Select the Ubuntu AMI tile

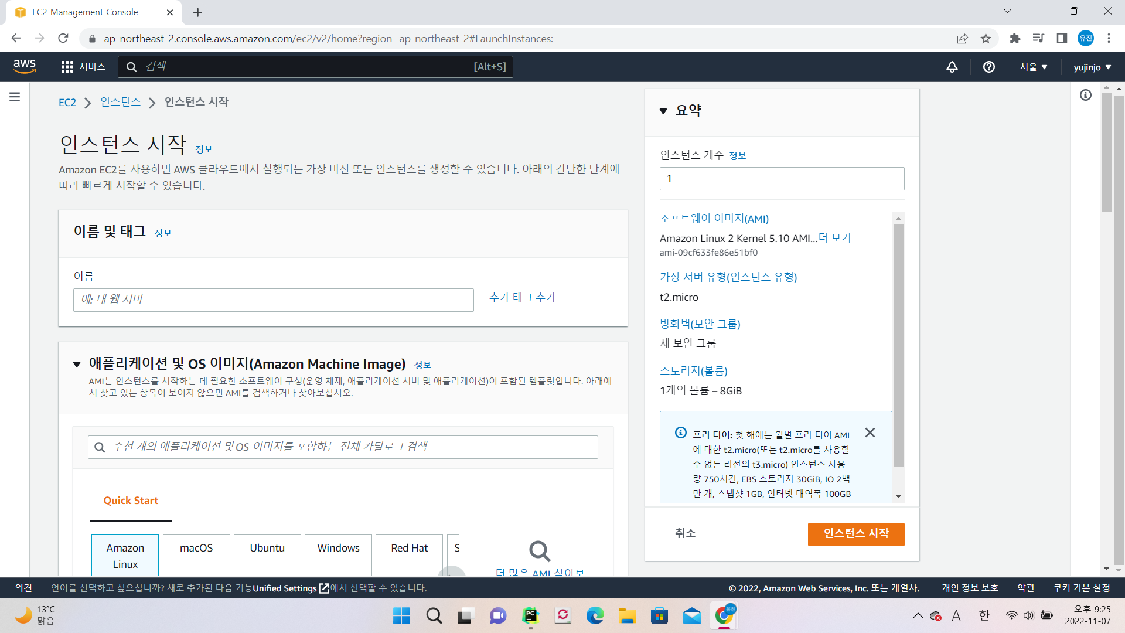pos(267,555)
